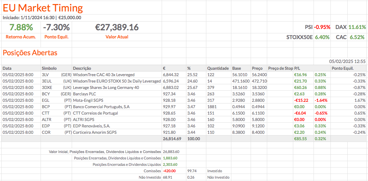Image resolution: width=368 pixels, height=181 pixels.
Task: Click the total 26,814.69 sum cell
Action: (172, 139)
